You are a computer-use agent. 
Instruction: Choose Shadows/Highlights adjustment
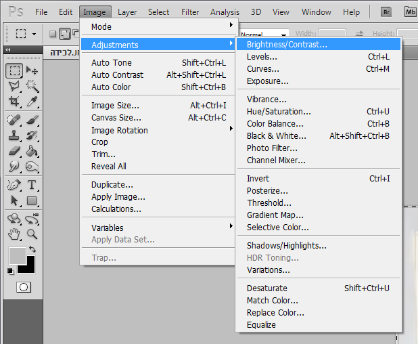[x=319, y=245]
